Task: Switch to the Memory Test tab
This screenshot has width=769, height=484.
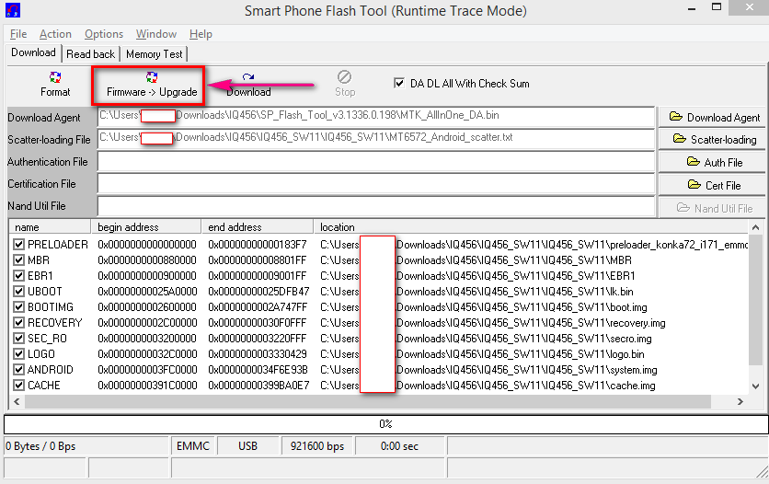Action: tap(155, 54)
